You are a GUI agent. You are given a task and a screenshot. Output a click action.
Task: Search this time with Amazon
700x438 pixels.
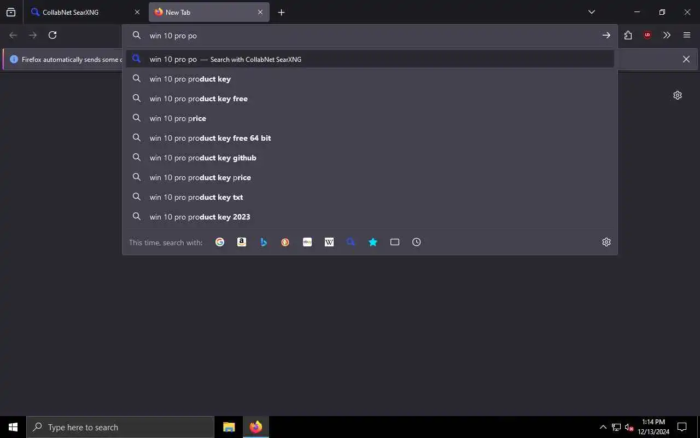242,242
